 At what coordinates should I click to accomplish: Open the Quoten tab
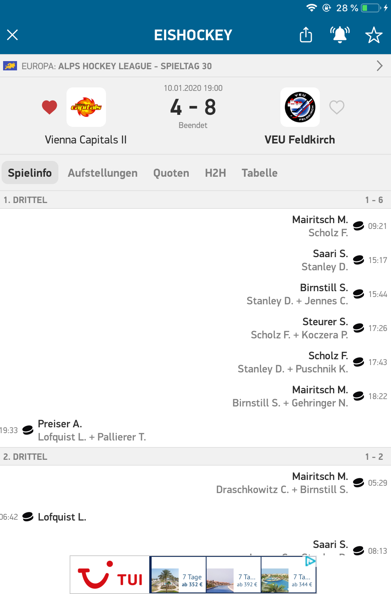tap(171, 173)
